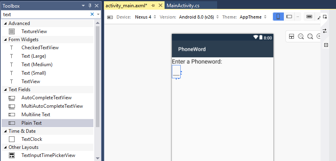Image resolution: width=336 pixels, height=161 pixels.
Task: Switch designer to landscape orientation
Action: click(x=289, y=17)
